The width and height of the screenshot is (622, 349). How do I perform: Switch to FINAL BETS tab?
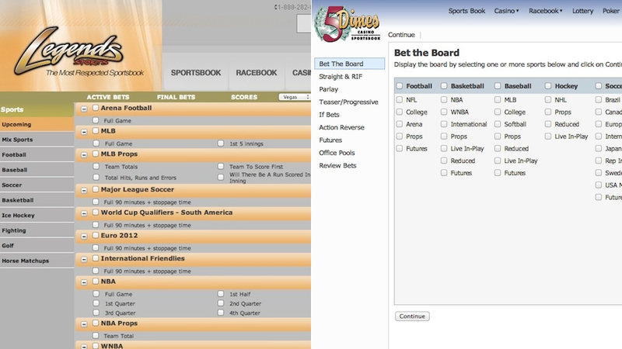[176, 97]
